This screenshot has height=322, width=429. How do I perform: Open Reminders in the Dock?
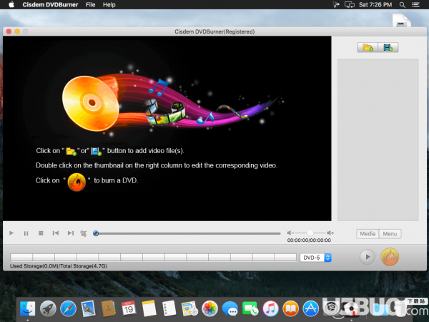[x=169, y=308]
